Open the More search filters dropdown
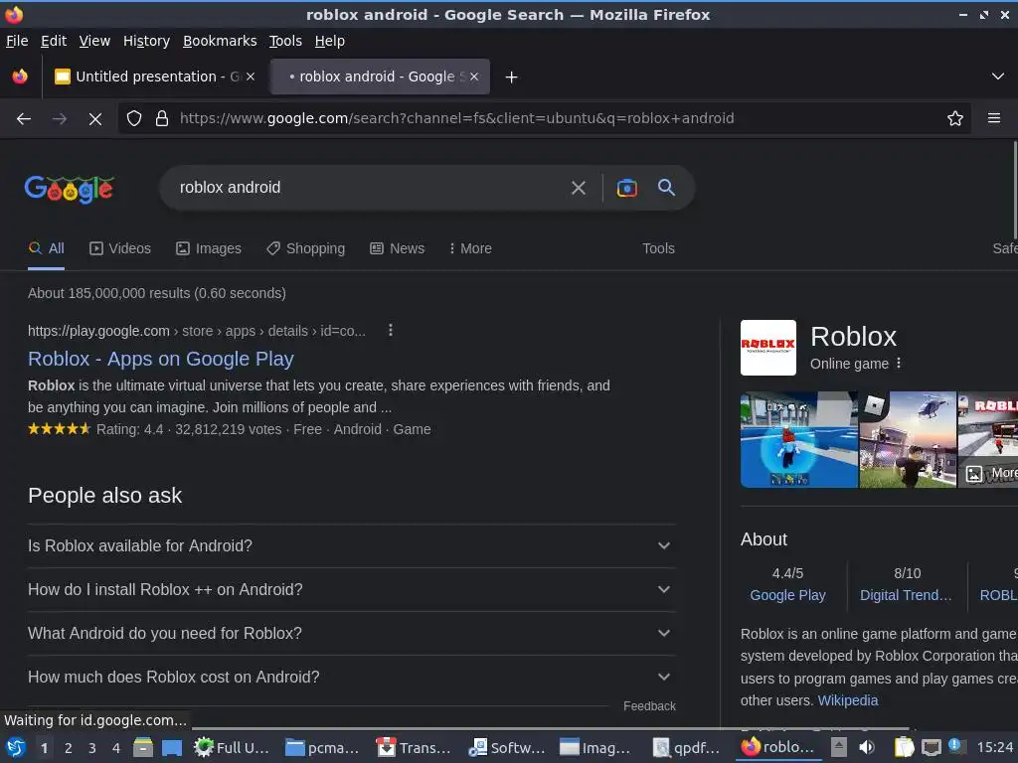 [x=470, y=248]
